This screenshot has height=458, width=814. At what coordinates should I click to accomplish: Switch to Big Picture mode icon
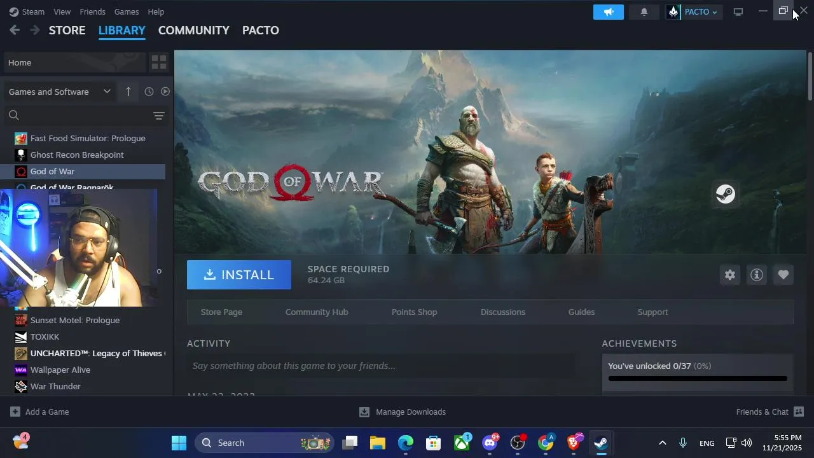pos(738,12)
